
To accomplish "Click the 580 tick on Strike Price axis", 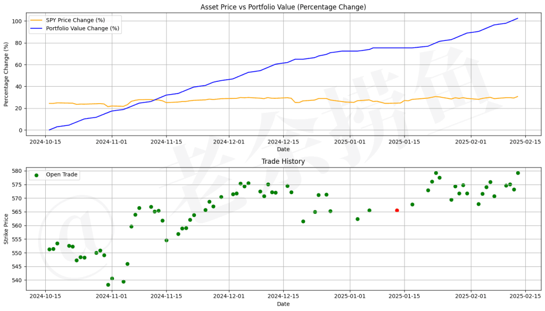I will [17, 171].
